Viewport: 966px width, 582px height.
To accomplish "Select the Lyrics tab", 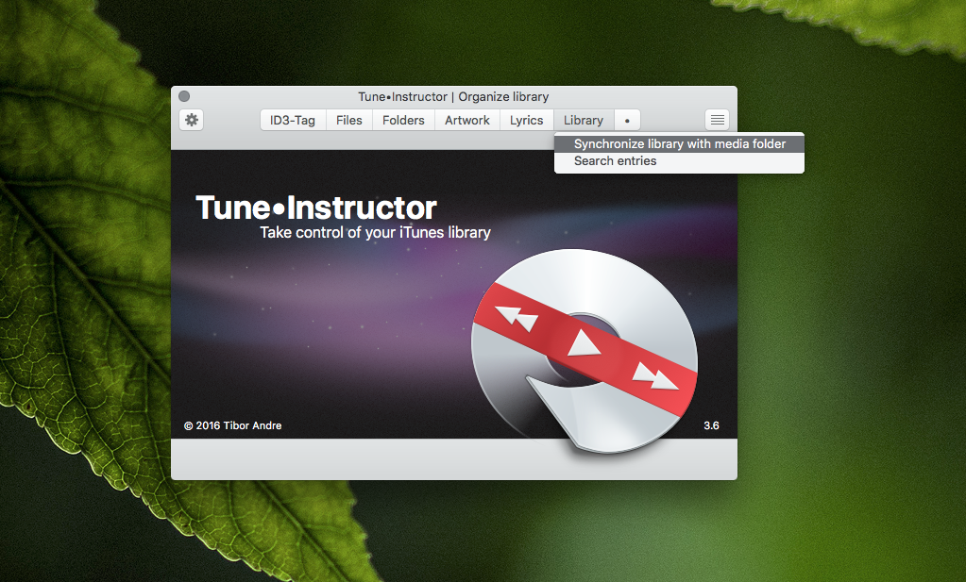I will point(526,121).
